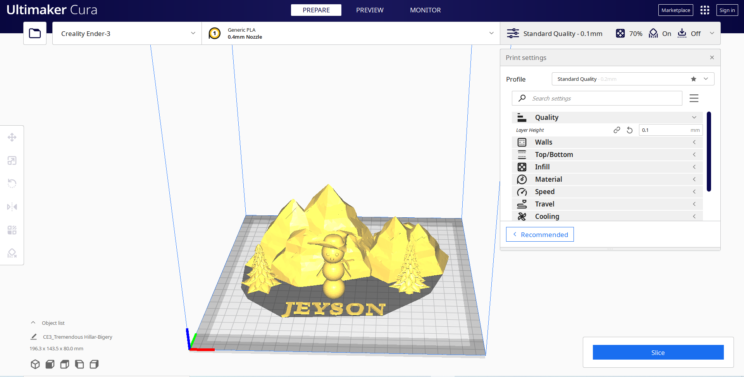Expand the Top/Bottom settings section
Viewport: 744px width, 377px height.
[x=607, y=155]
